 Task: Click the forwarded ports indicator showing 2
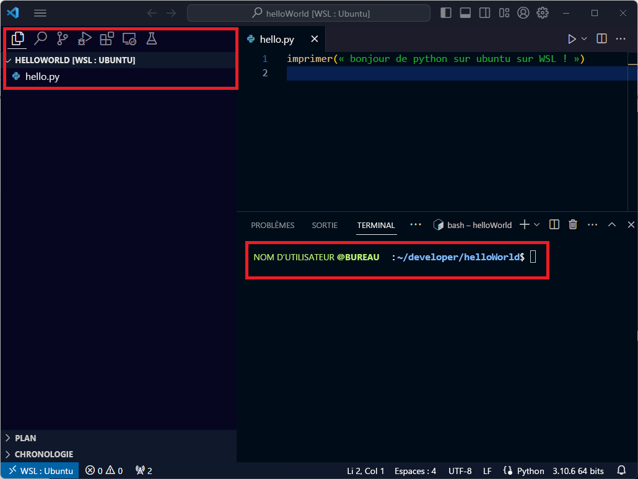(x=144, y=470)
